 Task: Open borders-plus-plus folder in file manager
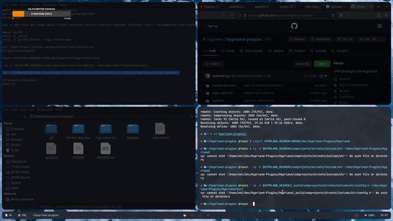pyautogui.click(x=79, y=131)
